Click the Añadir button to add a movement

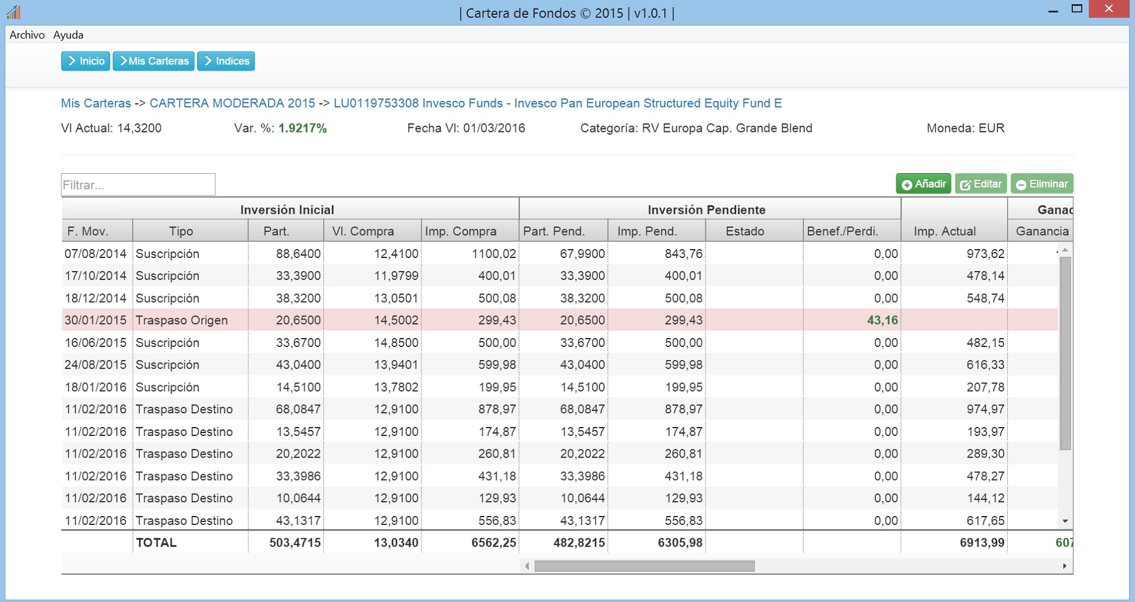(923, 184)
